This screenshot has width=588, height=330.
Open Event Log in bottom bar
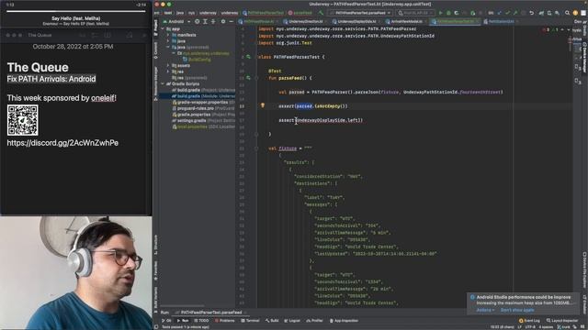[529, 321]
